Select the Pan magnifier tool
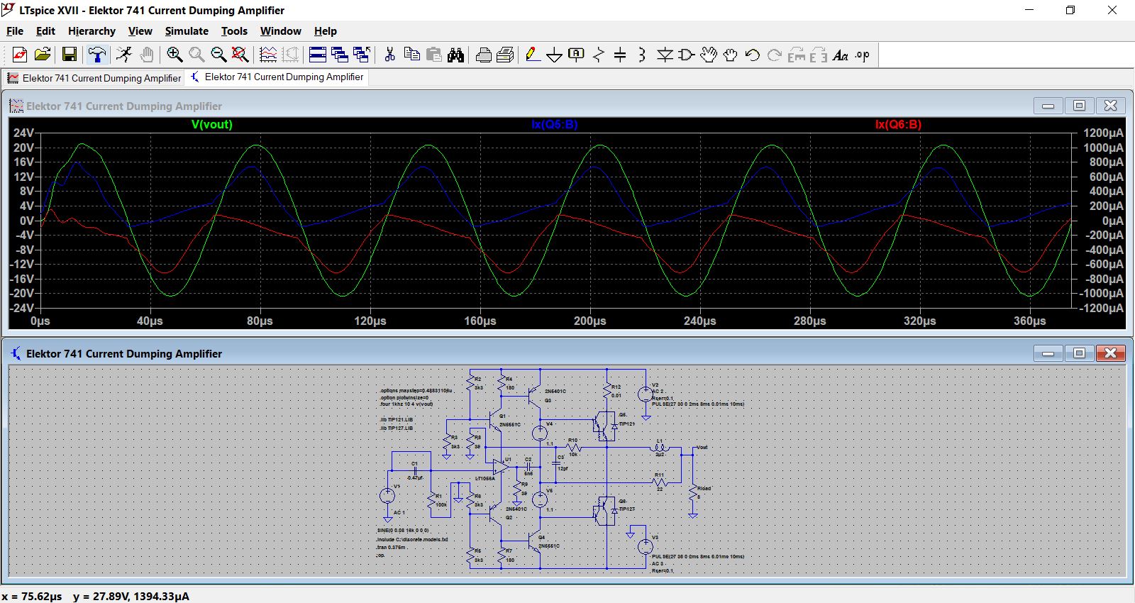 (x=196, y=55)
